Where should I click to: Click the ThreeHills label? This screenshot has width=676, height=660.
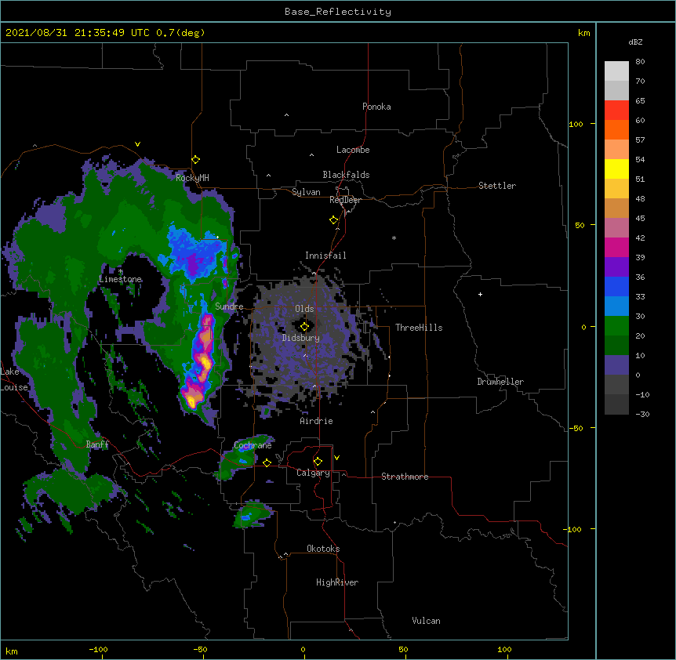419,328
